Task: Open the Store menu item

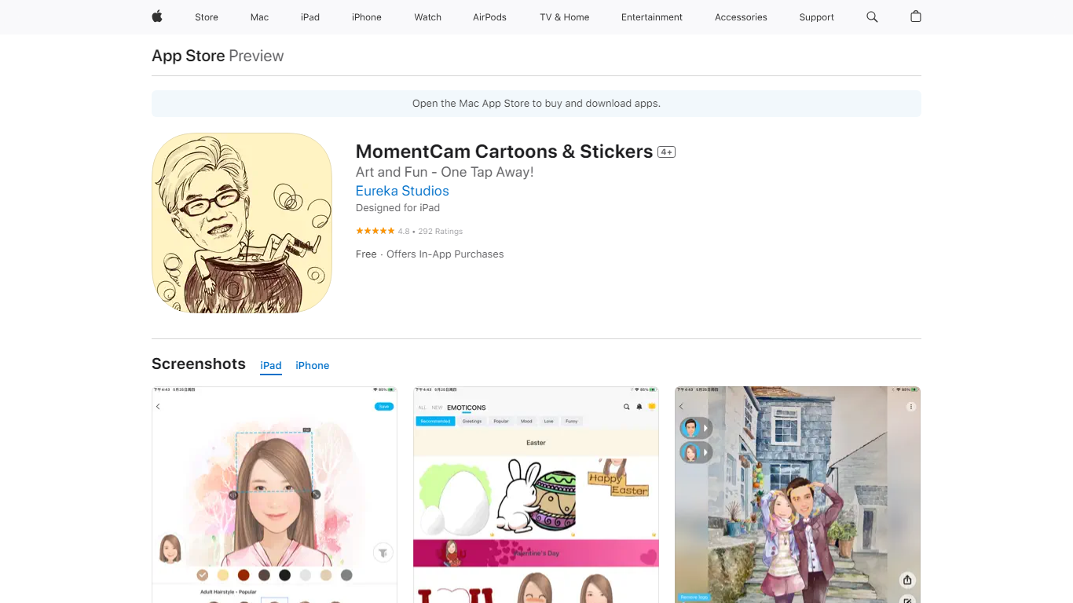Action: (x=207, y=17)
